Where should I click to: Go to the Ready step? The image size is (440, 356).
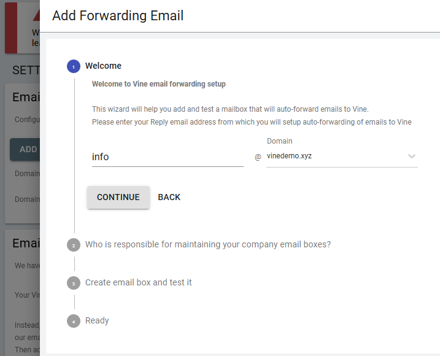point(97,320)
